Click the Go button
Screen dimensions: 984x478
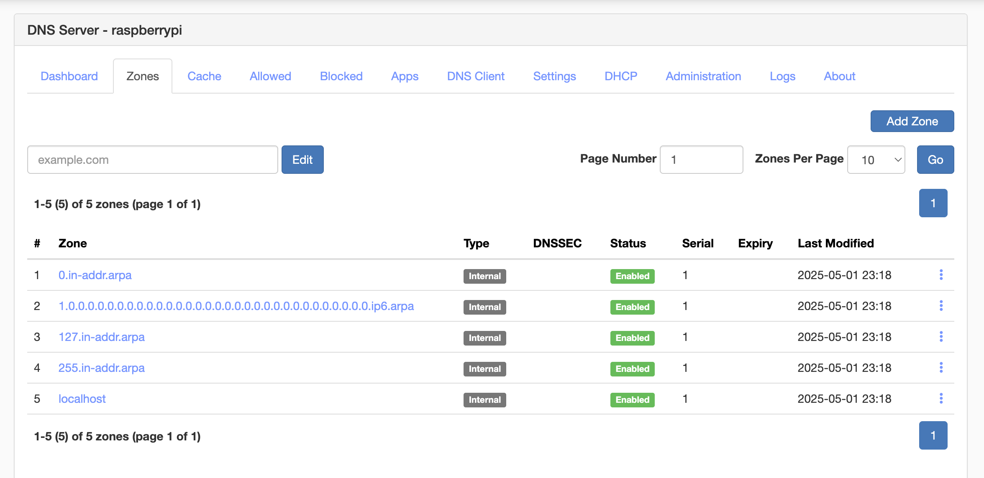[x=935, y=160]
